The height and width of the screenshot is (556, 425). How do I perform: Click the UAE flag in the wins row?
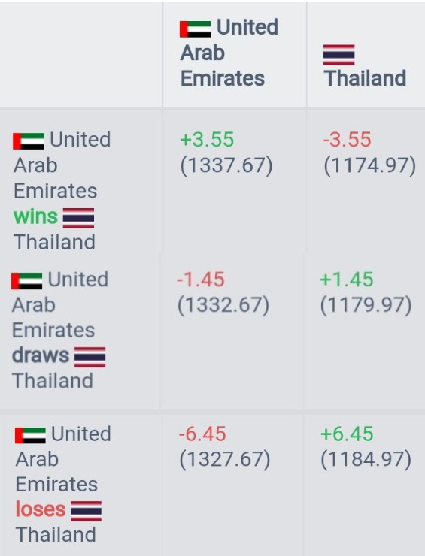[29, 141]
